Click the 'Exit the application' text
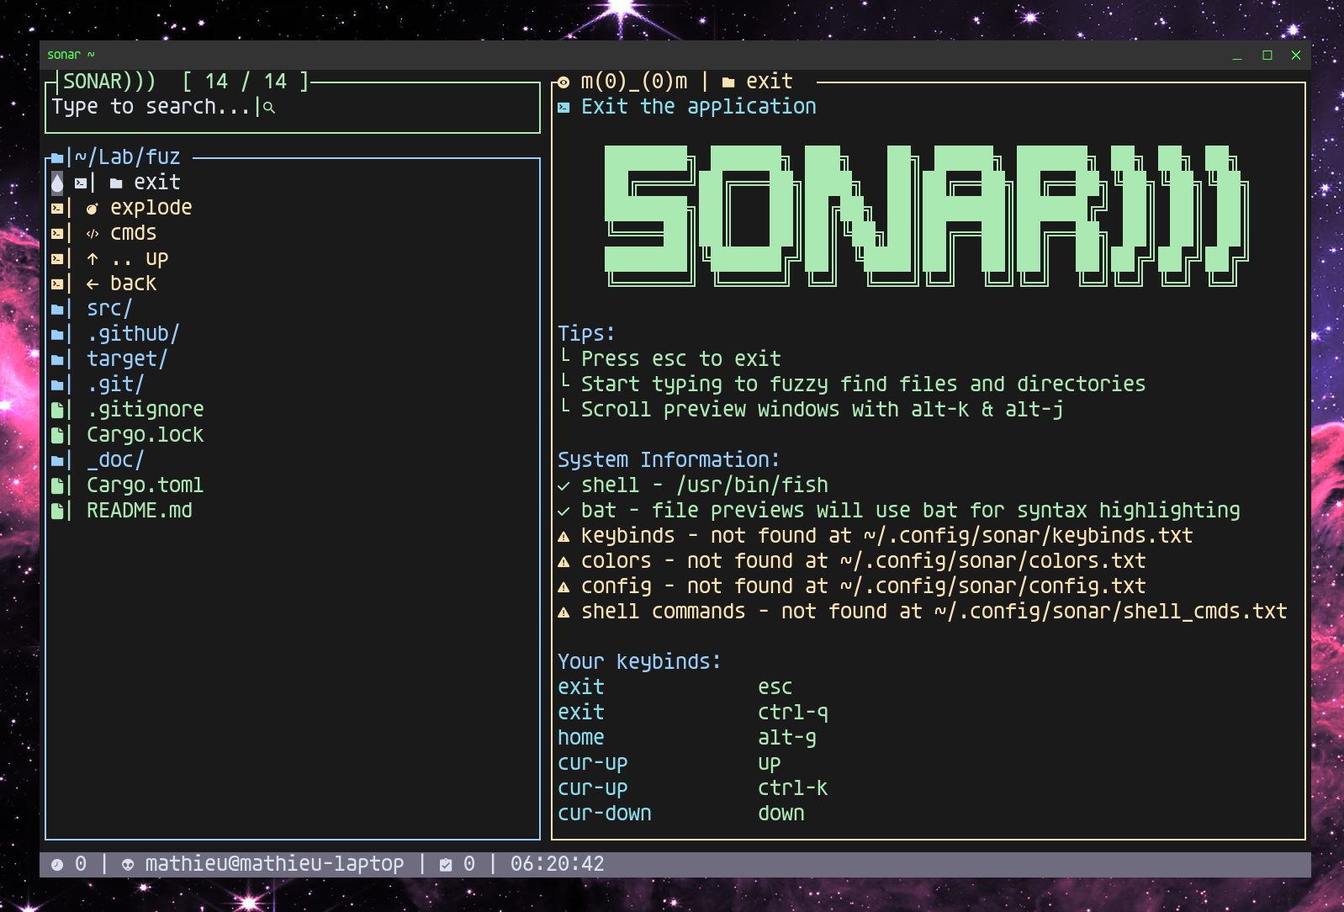The width and height of the screenshot is (1344, 912). tap(699, 107)
